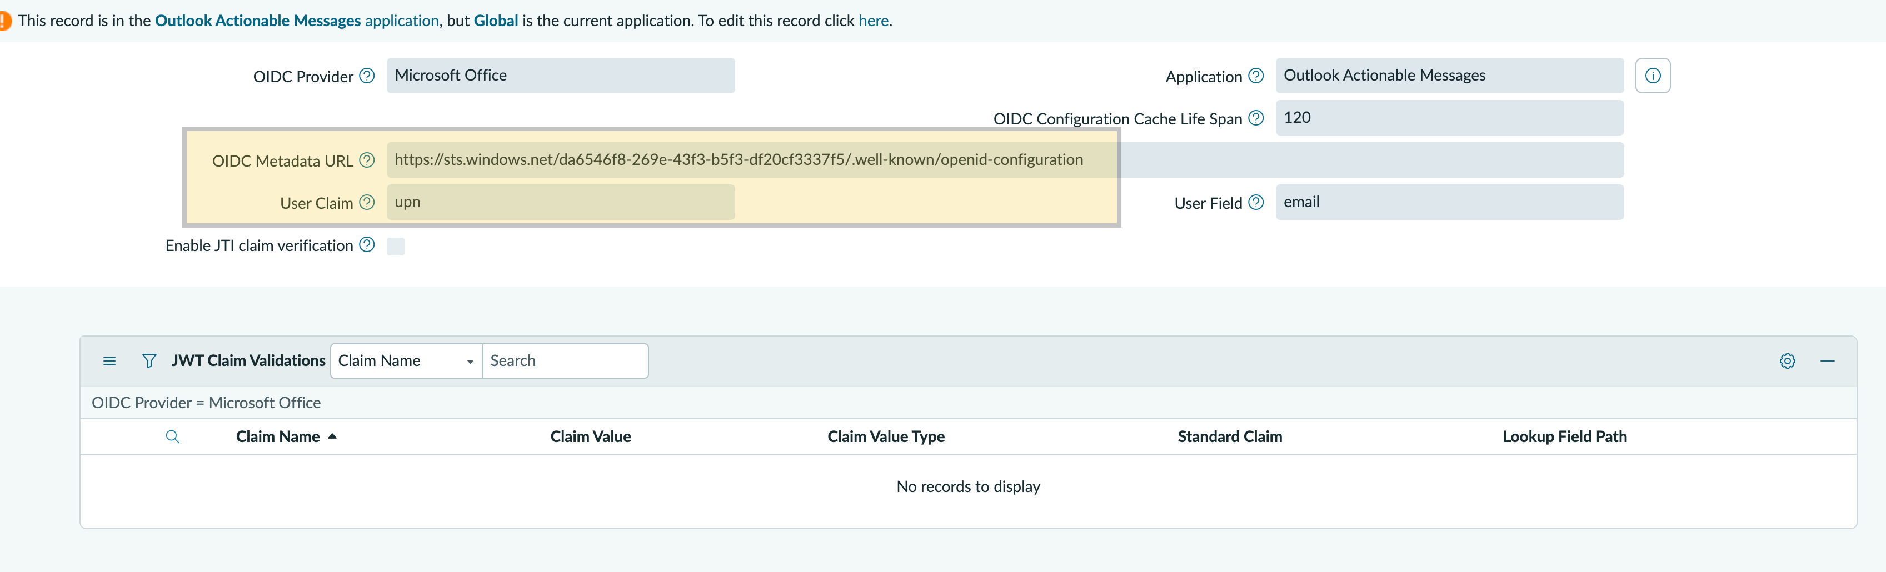Click the User Claim field showing upn
Screen dimensions: 1886x572
coord(560,203)
